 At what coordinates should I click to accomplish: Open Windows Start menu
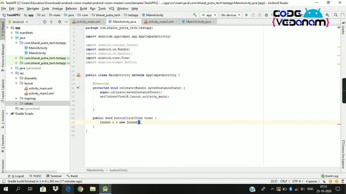point(6,189)
